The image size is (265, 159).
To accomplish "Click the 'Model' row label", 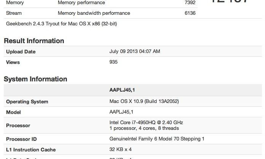I will click(x=13, y=112).
